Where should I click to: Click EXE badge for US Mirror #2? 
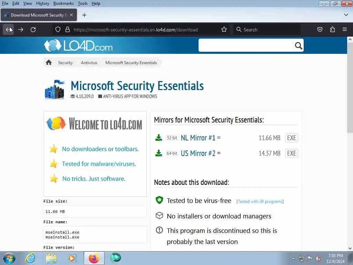(x=292, y=153)
